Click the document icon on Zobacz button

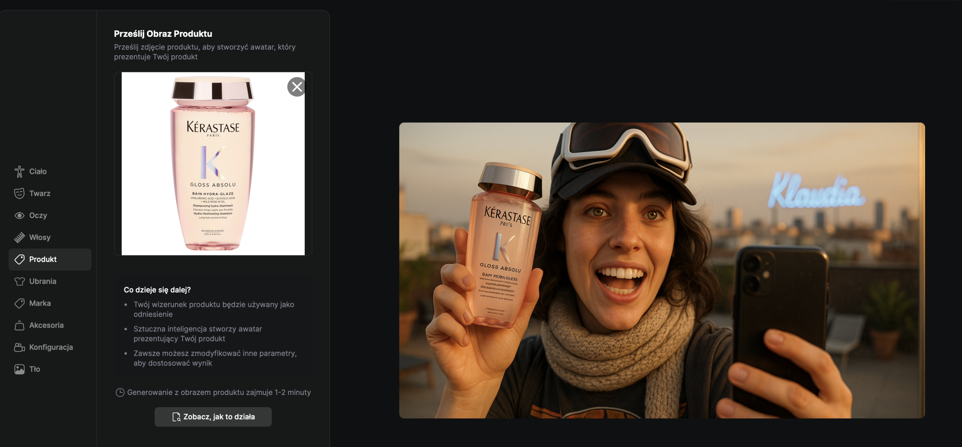click(x=176, y=417)
